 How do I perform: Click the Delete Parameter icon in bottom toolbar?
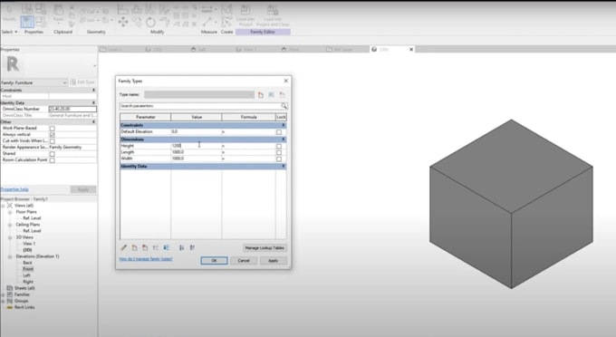click(x=145, y=247)
